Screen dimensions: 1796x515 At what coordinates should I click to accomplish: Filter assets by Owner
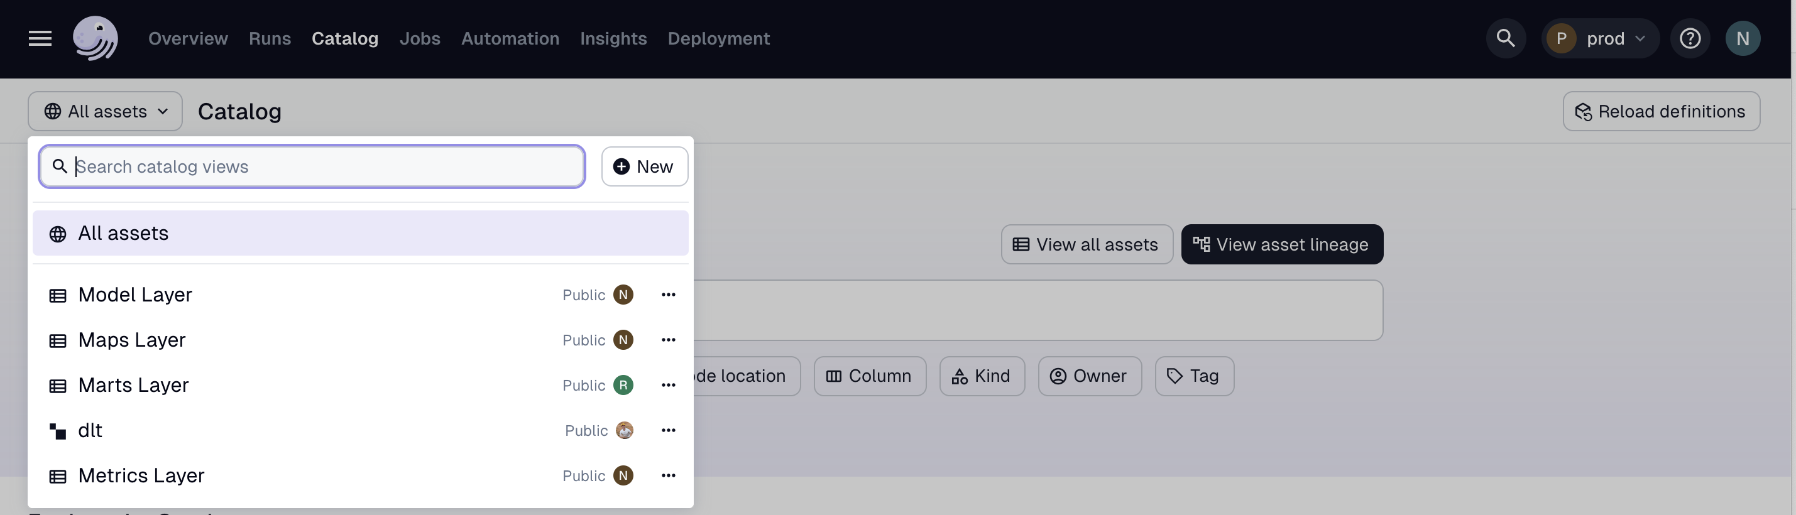coord(1089,376)
